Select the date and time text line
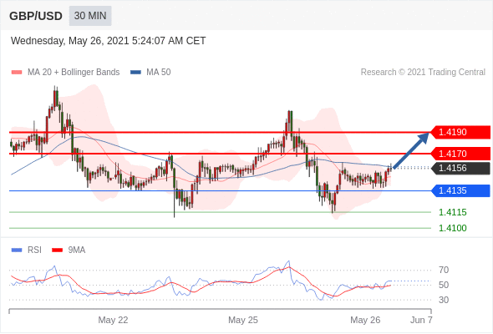The image size is (493, 334). coord(108,41)
